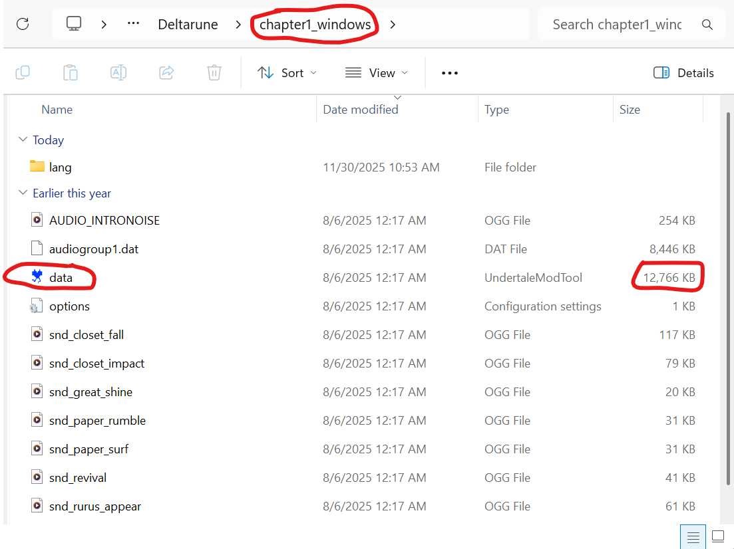Click the 12,766 KB size value
The image size is (734, 549).
coord(669,278)
